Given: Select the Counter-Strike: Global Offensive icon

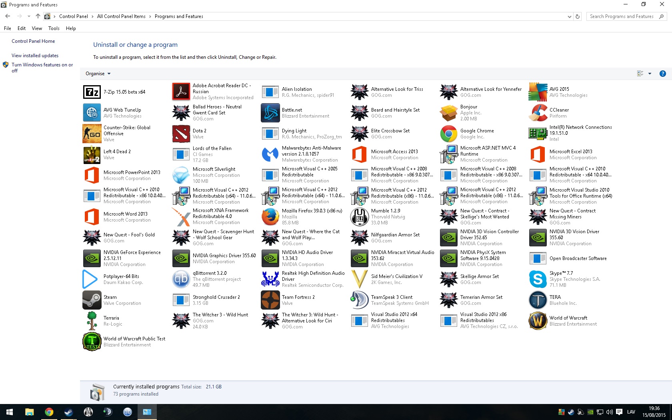Looking at the screenshot, I should pos(92,134).
